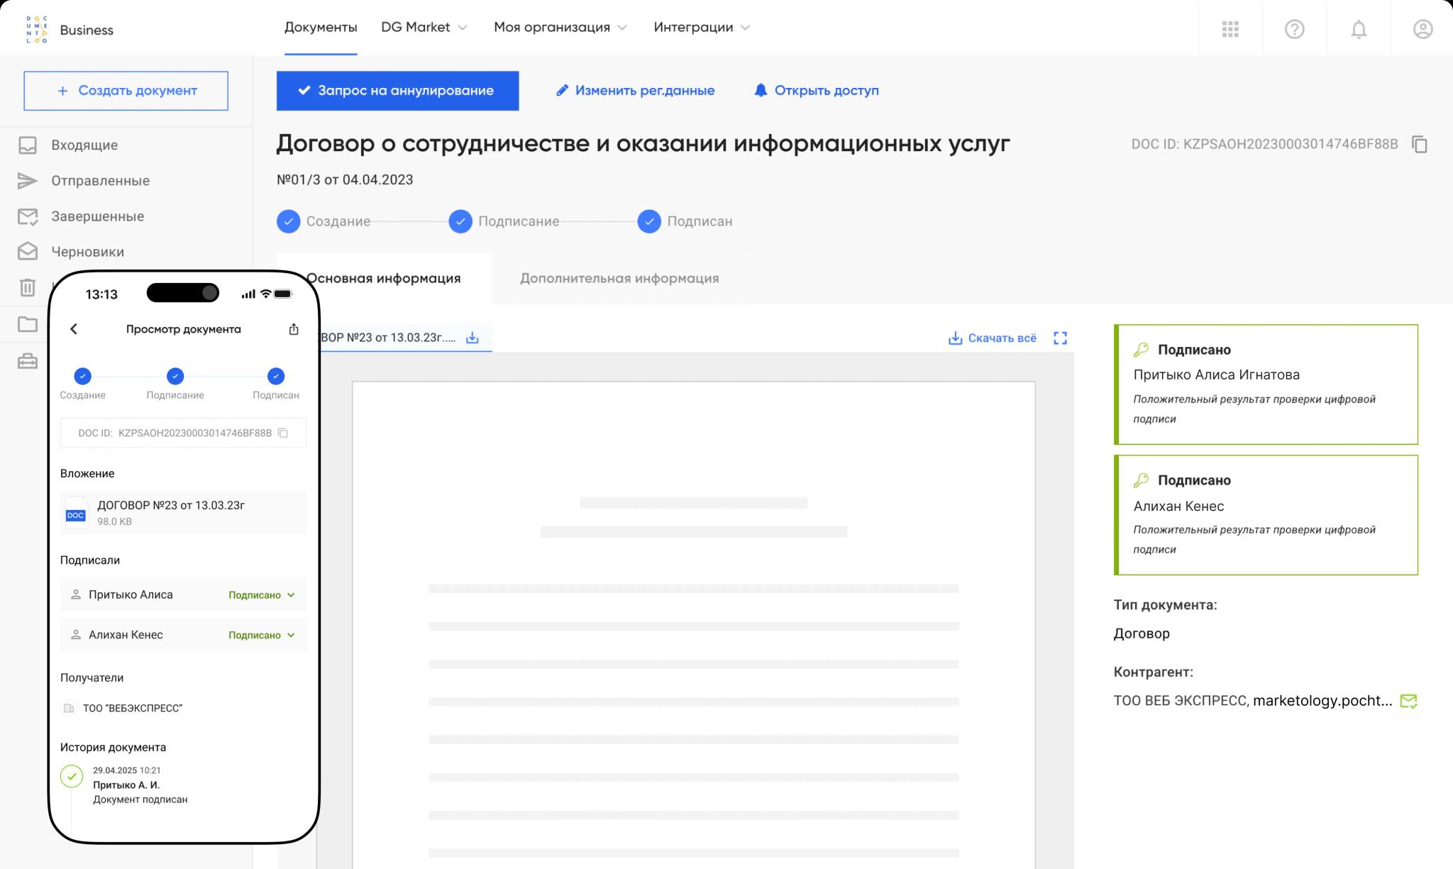Click Запрос на аннулирование button
Screen dimensions: 1453x869
pos(397,90)
